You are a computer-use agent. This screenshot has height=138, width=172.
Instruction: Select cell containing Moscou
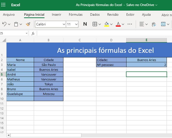coord(49,94)
